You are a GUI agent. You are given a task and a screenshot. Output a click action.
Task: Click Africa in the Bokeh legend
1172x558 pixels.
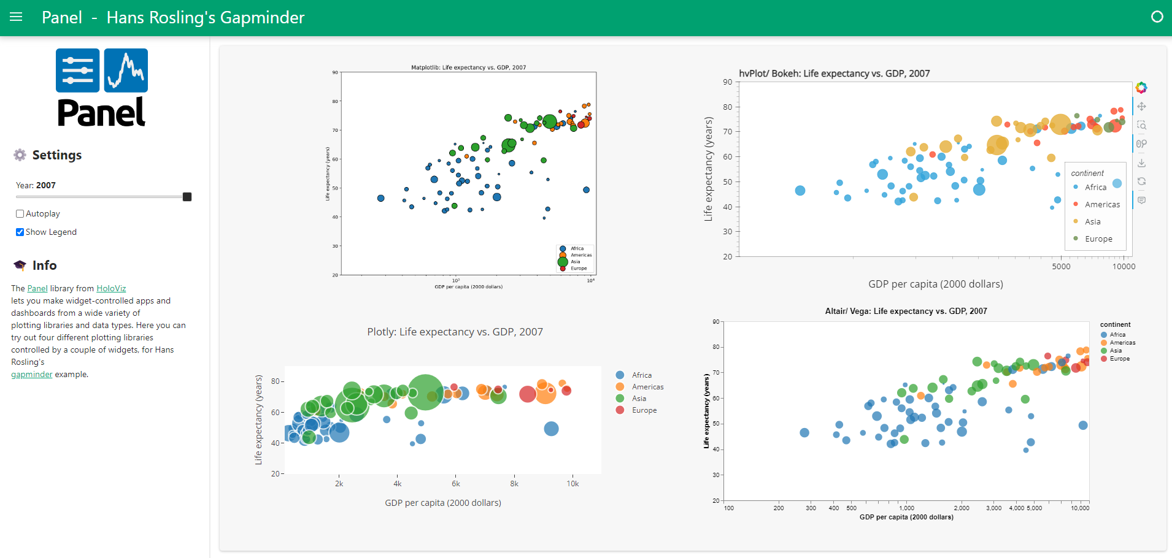1095,187
